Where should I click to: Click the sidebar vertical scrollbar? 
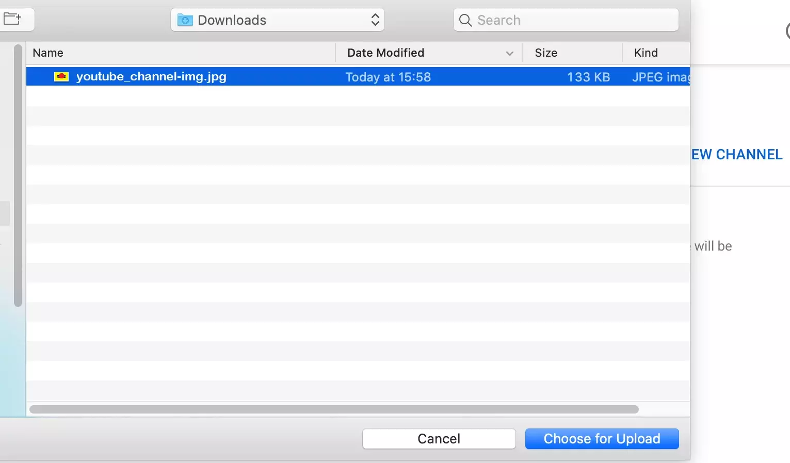18,175
